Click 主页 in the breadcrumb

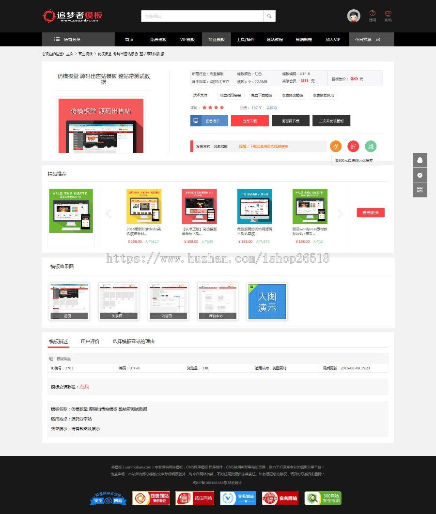point(70,54)
